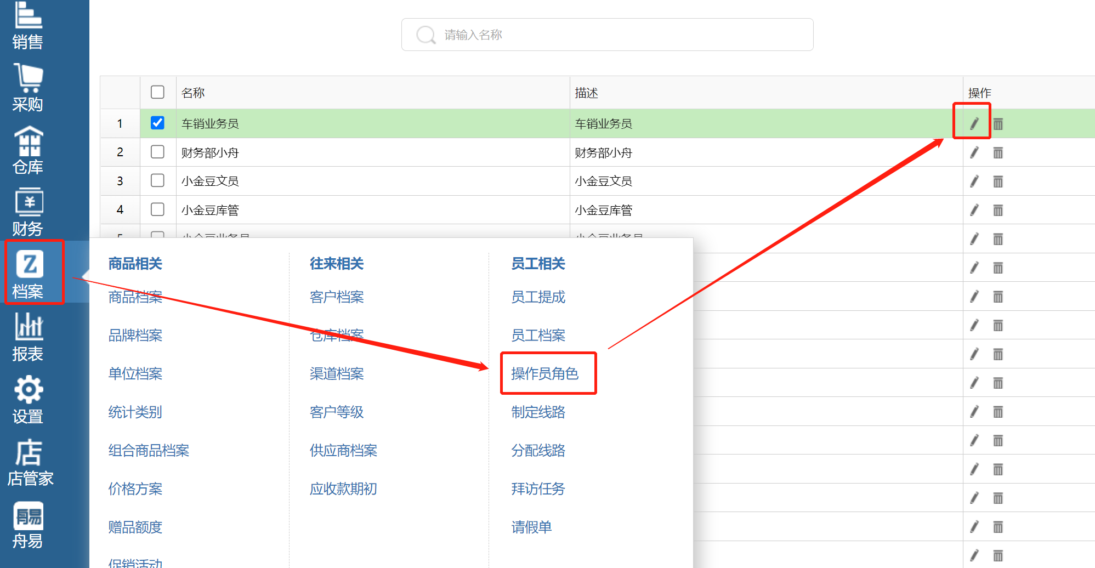Edit the 小金豆库管 role with pencil icon

974,210
